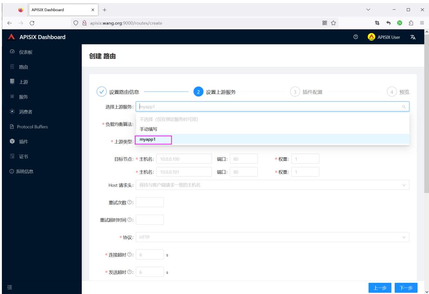Click the browser reload icon
429x294 pixels.
[32, 23]
